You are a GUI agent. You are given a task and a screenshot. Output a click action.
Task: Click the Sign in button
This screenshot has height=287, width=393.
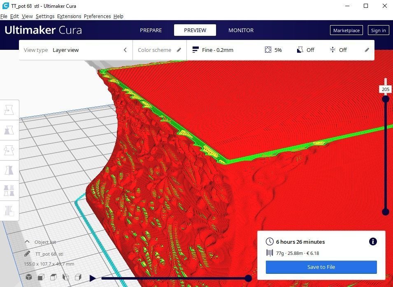(x=379, y=30)
